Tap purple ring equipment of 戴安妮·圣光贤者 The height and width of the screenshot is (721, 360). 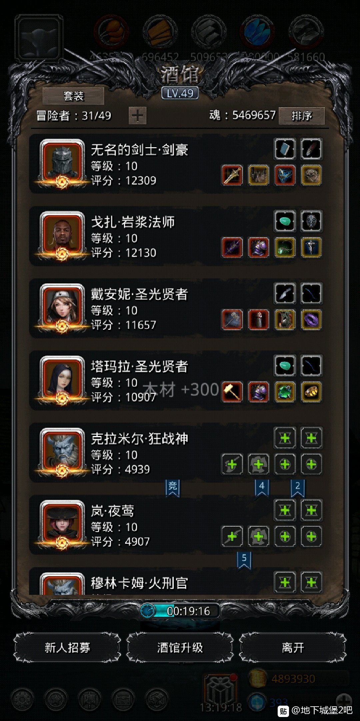pyautogui.click(x=311, y=320)
